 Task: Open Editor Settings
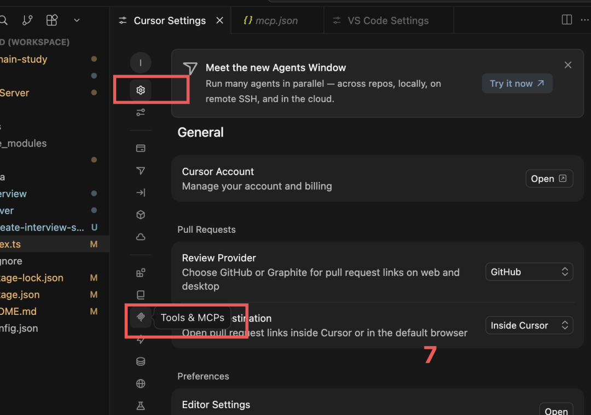(x=557, y=410)
